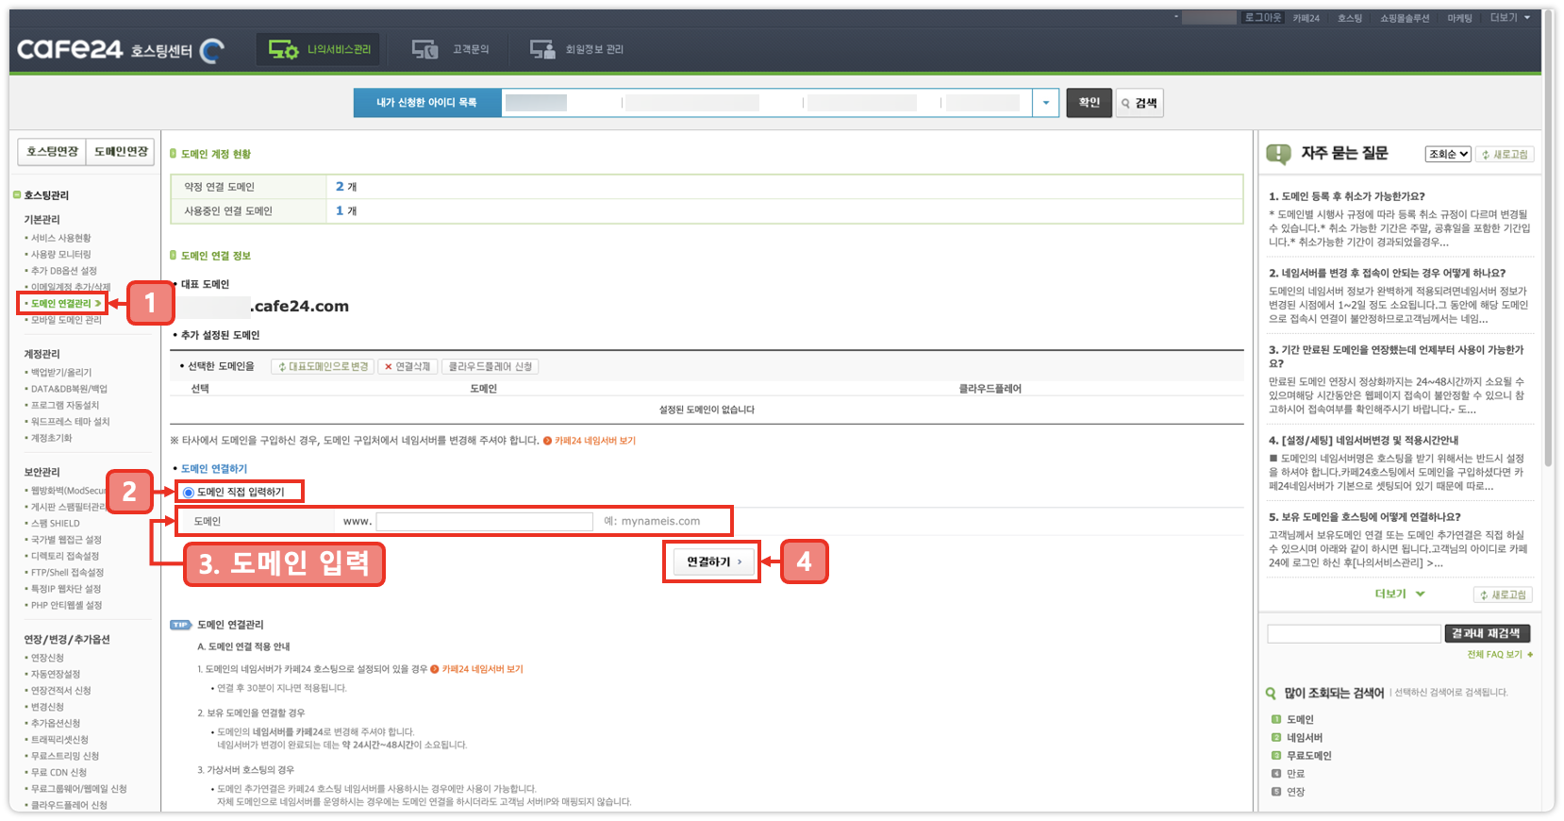Open 스팸 SHIELD in sidebar

55,523
